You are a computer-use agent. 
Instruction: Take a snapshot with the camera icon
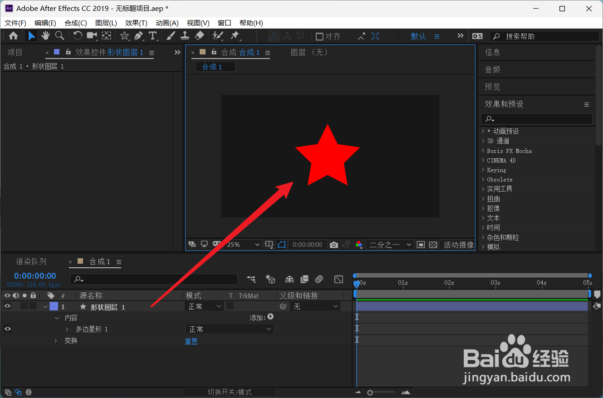pos(334,245)
